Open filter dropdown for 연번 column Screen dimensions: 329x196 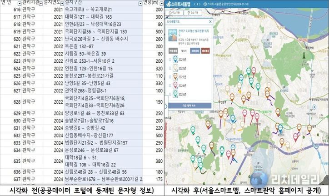(x=19, y=3)
